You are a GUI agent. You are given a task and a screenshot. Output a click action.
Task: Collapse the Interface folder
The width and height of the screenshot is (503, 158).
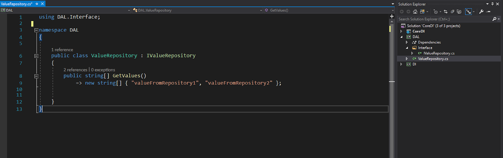pyautogui.click(x=407, y=48)
